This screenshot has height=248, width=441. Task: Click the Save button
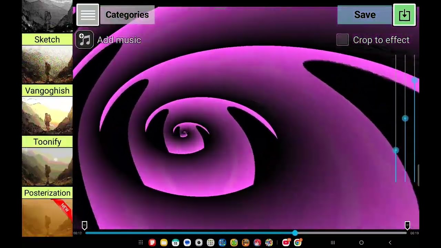pos(365,15)
